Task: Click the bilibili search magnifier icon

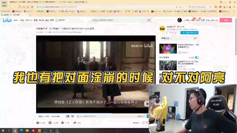Action: pyautogui.click(x=149, y=20)
